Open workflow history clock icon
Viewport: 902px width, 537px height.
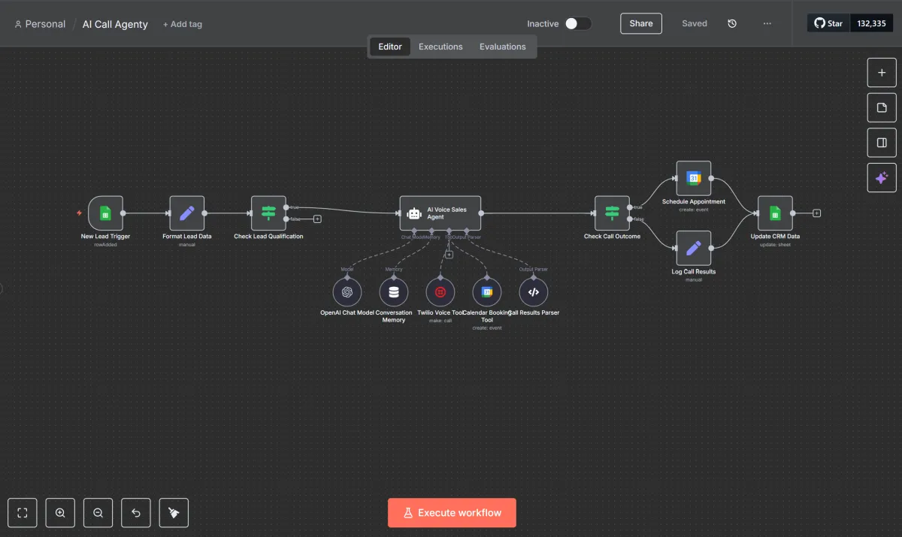coord(732,23)
